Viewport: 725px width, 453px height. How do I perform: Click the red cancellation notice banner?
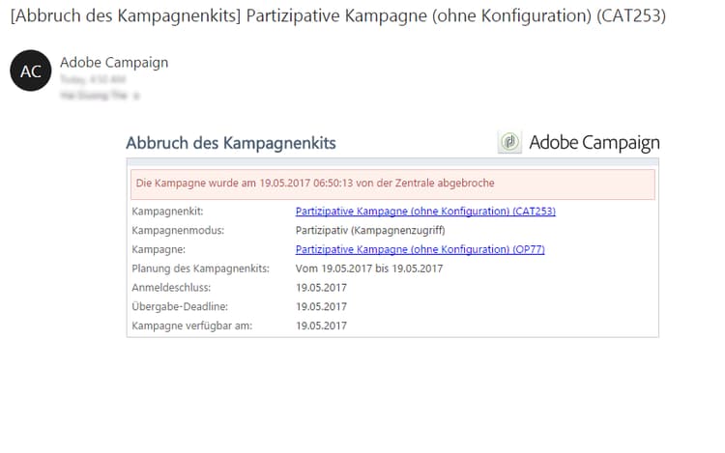[x=392, y=184]
